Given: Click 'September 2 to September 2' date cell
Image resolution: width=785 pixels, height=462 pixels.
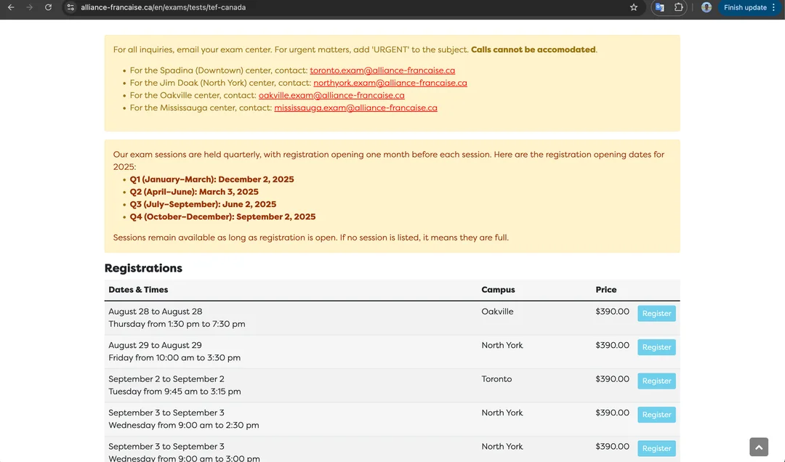Looking at the screenshot, I should point(166,379).
